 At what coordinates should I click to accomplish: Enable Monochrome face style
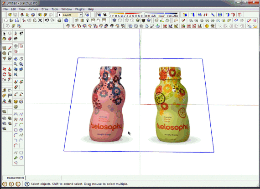click(149, 20)
